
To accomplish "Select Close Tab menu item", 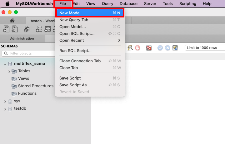I will (x=90, y=68).
